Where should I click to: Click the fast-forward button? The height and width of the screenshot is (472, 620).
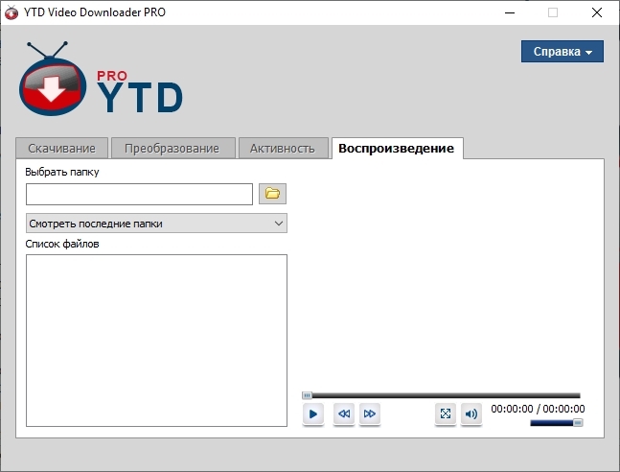point(370,414)
